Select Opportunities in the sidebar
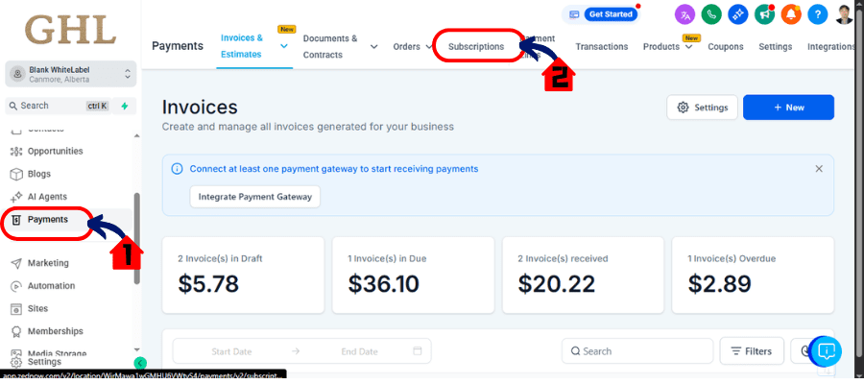The image size is (864, 384). 55,151
